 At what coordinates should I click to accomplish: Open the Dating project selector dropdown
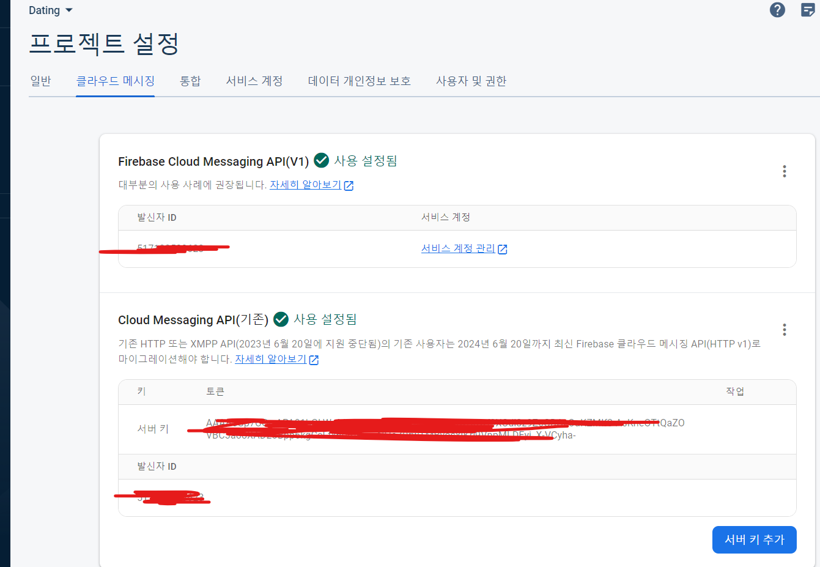pyautogui.click(x=51, y=10)
